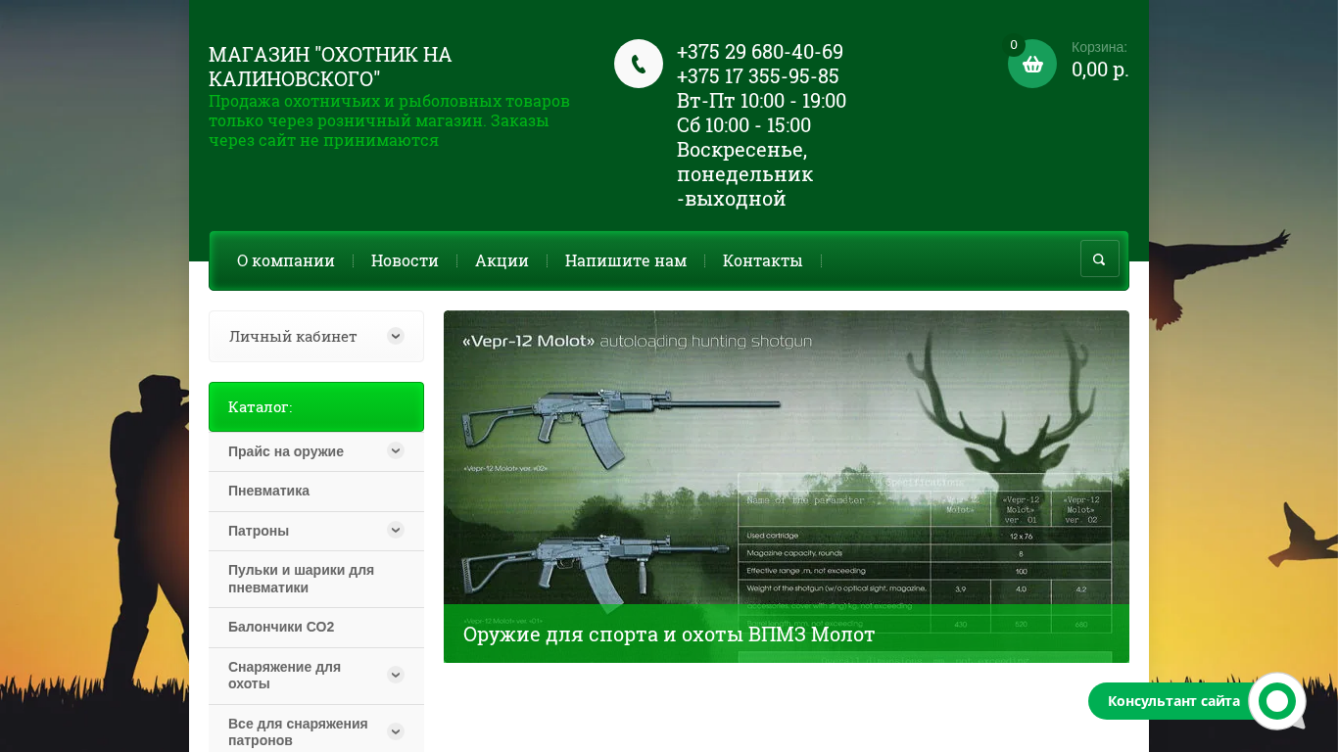Screen dimensions: 1338x752
Task: Click the cart total 0,00 р.
Action: point(1100,70)
